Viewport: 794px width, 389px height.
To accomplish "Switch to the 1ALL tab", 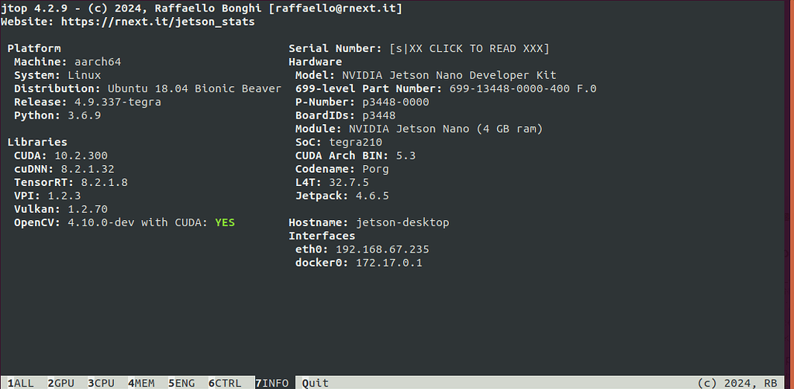I will (20, 384).
